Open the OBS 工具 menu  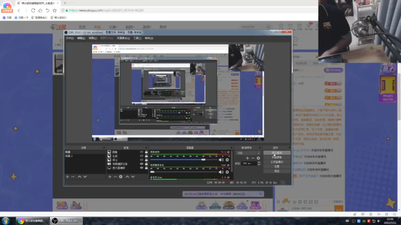click(137, 38)
